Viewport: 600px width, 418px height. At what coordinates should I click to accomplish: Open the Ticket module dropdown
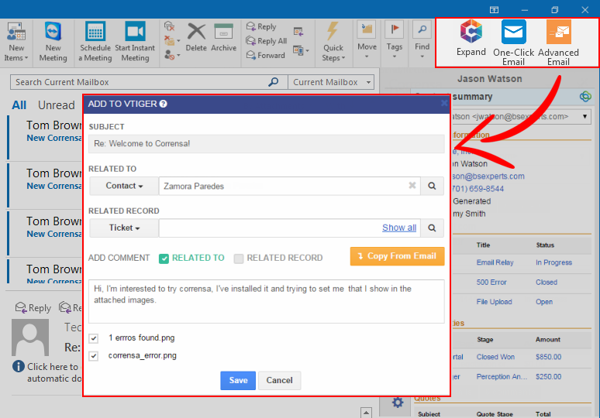pos(124,228)
